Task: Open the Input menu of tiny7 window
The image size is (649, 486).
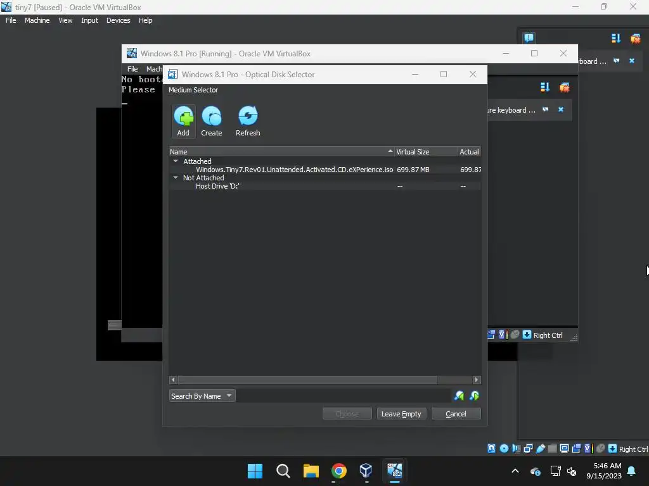Action: click(x=89, y=20)
